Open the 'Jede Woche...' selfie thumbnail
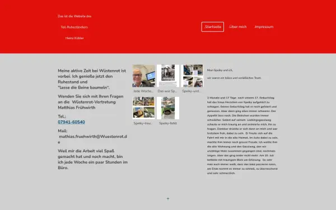 tap(143, 76)
